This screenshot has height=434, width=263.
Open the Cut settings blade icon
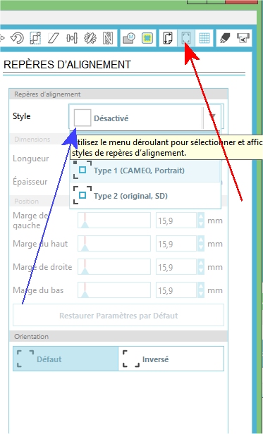(226, 37)
